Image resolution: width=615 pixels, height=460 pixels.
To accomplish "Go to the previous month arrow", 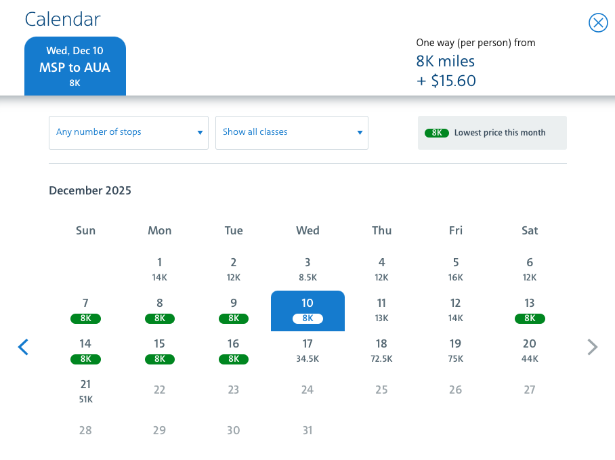I will tap(23, 347).
